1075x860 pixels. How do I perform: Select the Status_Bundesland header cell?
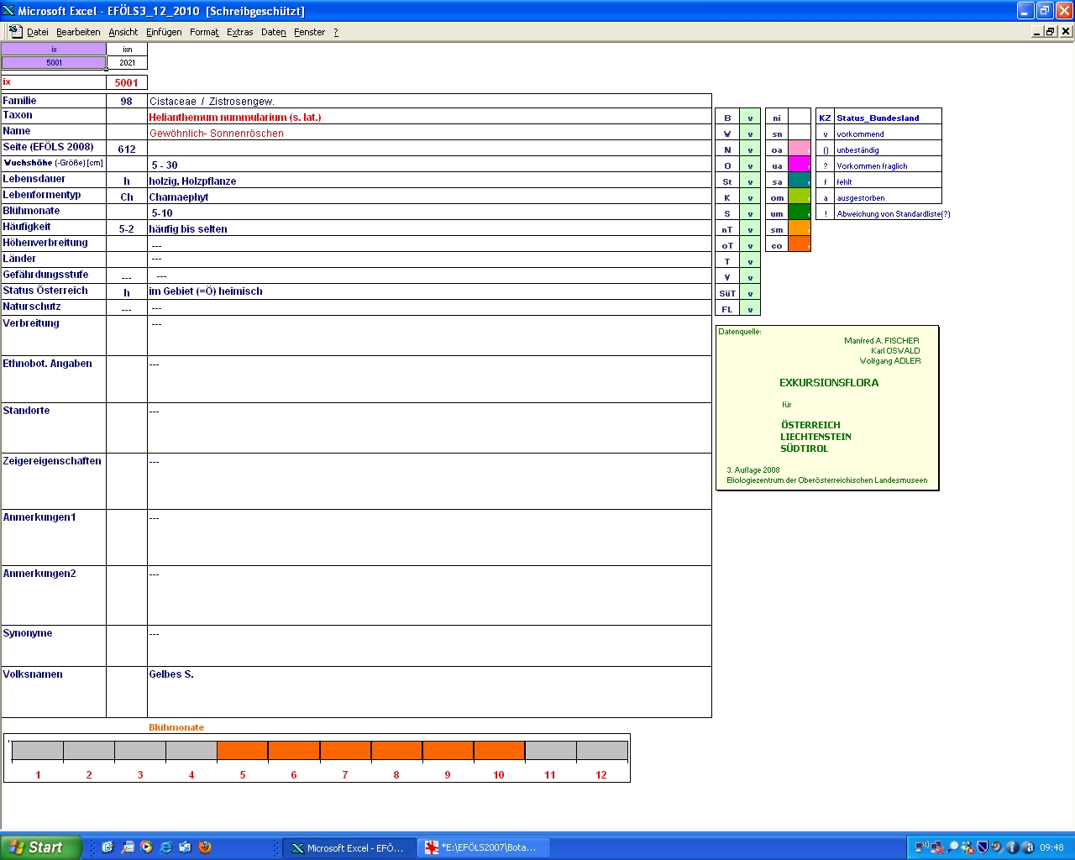[888, 118]
